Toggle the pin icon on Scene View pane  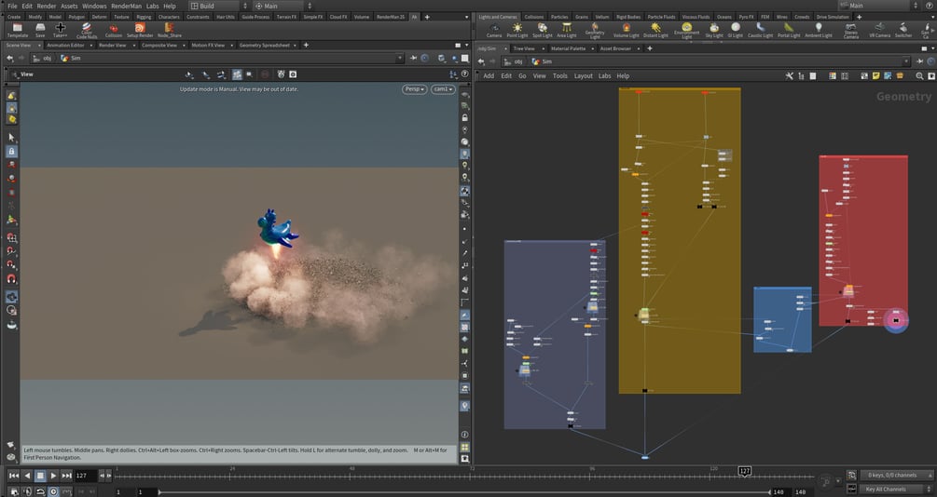click(413, 58)
